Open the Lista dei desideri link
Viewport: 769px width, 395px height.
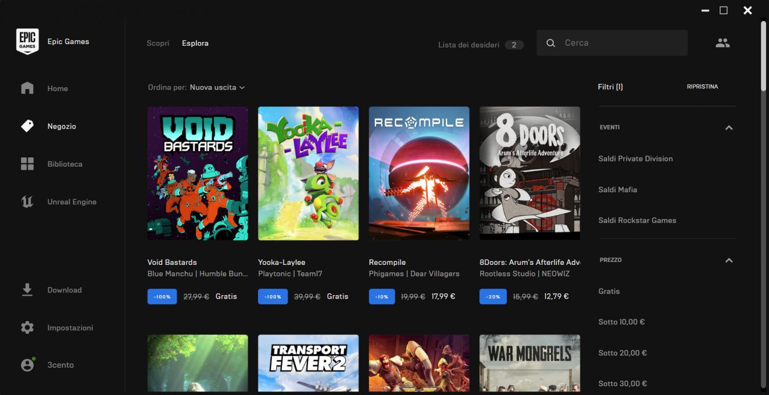468,45
